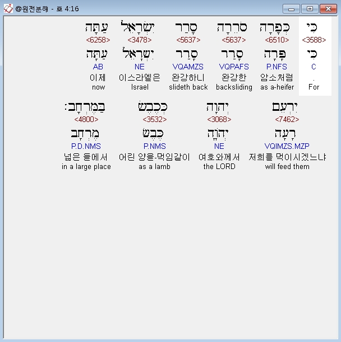Screen dimensions: 341x342
Task: Select the parsing code VQIMZS.MZP
Action: point(287,146)
